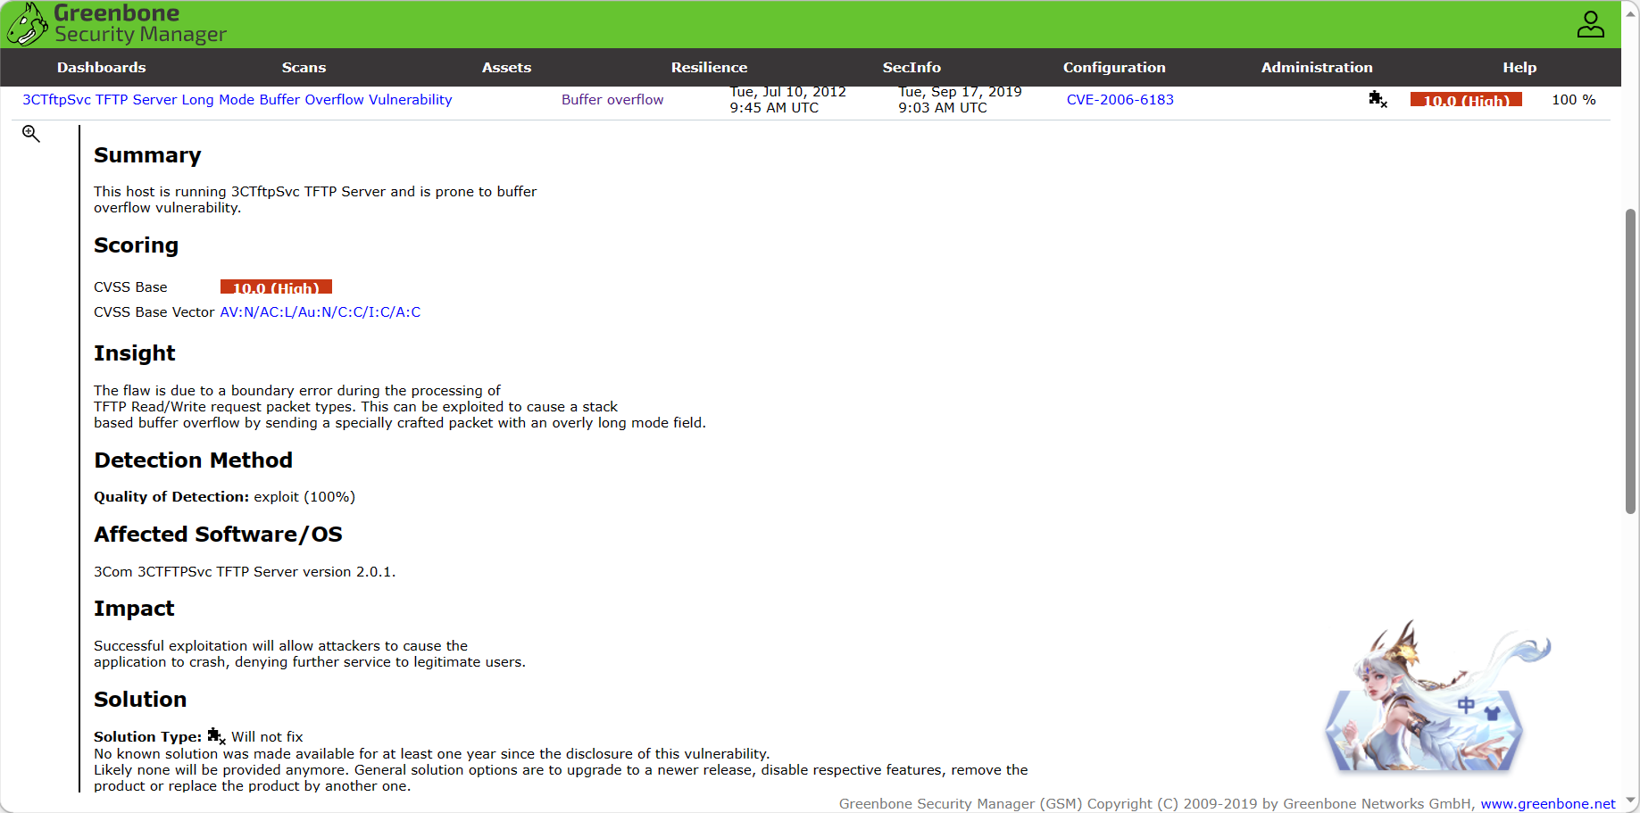Open the Resilience menu

pyautogui.click(x=709, y=68)
